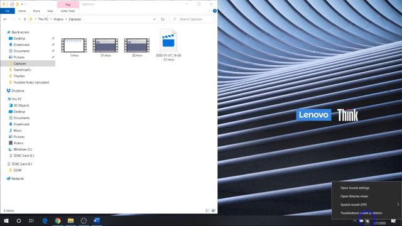Screen dimensions: 402x226
Task: Open Pictures under Quick access
Action: [19, 57]
